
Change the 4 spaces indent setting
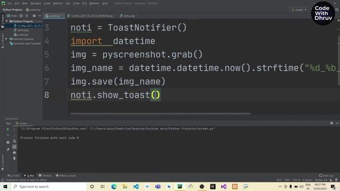click(307, 180)
